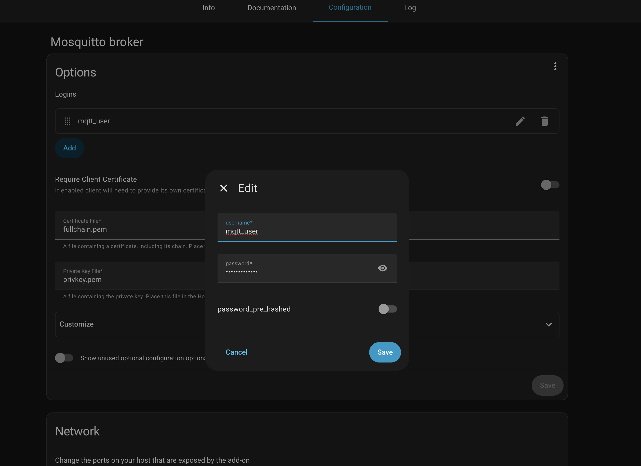The height and width of the screenshot is (466, 641).
Task: Switch to the Log tab
Action: [410, 8]
